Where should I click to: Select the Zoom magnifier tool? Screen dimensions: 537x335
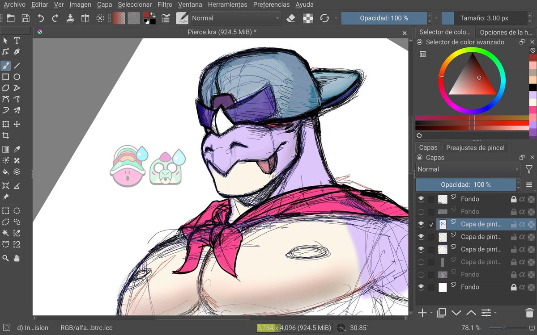point(6,258)
